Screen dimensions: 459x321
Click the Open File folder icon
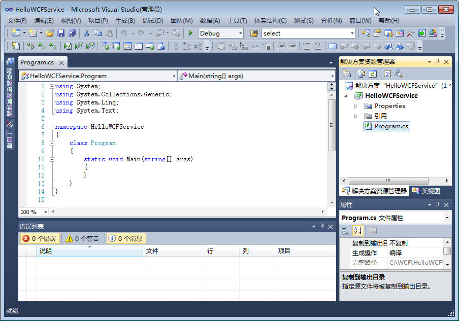(x=50, y=33)
